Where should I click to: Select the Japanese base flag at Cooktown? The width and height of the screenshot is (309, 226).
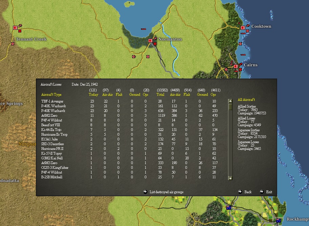click(x=243, y=28)
